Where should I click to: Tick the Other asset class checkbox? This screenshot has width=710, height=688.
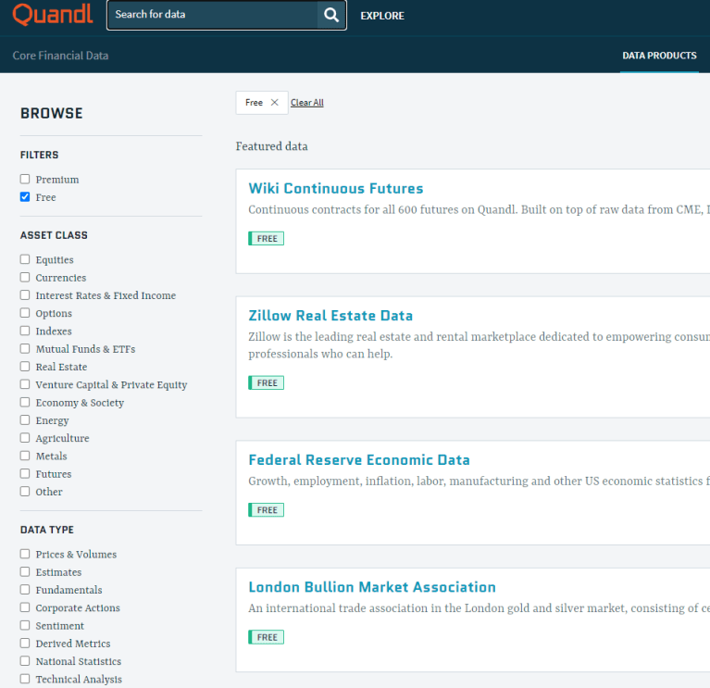(x=25, y=492)
